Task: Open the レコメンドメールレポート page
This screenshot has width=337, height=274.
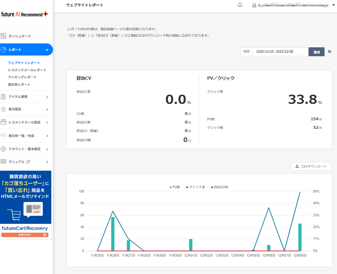Action: click(27, 70)
